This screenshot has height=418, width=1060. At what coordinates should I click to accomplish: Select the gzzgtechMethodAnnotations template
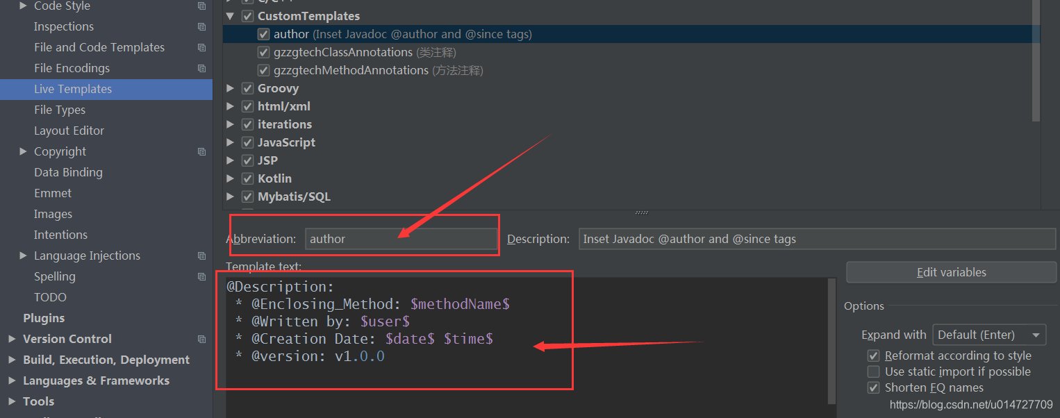[x=351, y=70]
